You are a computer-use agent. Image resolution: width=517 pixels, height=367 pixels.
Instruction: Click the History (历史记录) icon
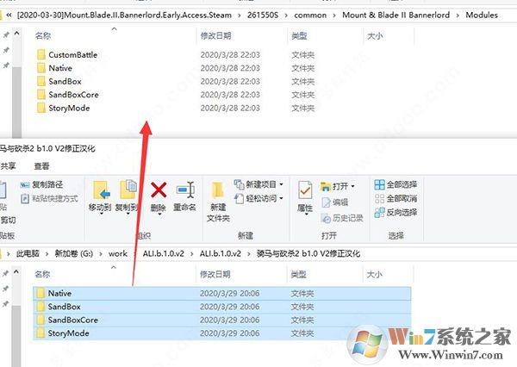[x=326, y=218]
